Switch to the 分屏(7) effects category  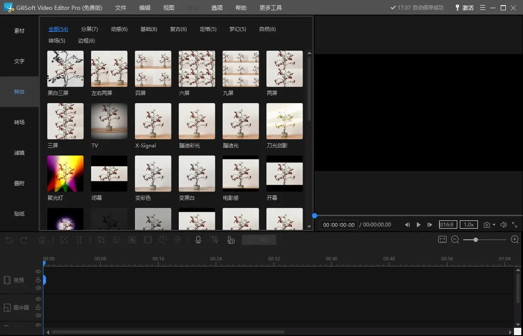[x=89, y=29]
